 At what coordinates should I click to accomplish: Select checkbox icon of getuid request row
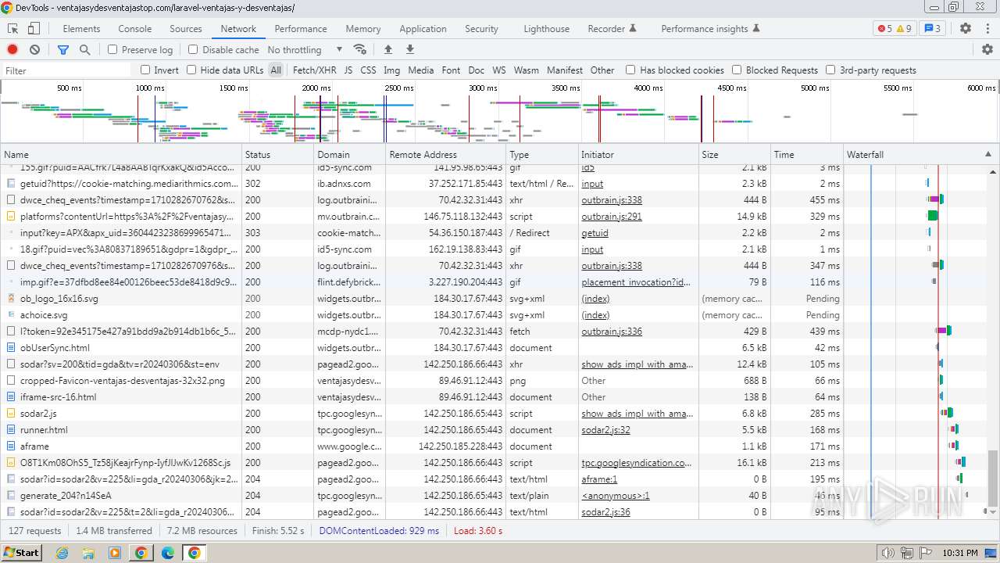point(11,184)
